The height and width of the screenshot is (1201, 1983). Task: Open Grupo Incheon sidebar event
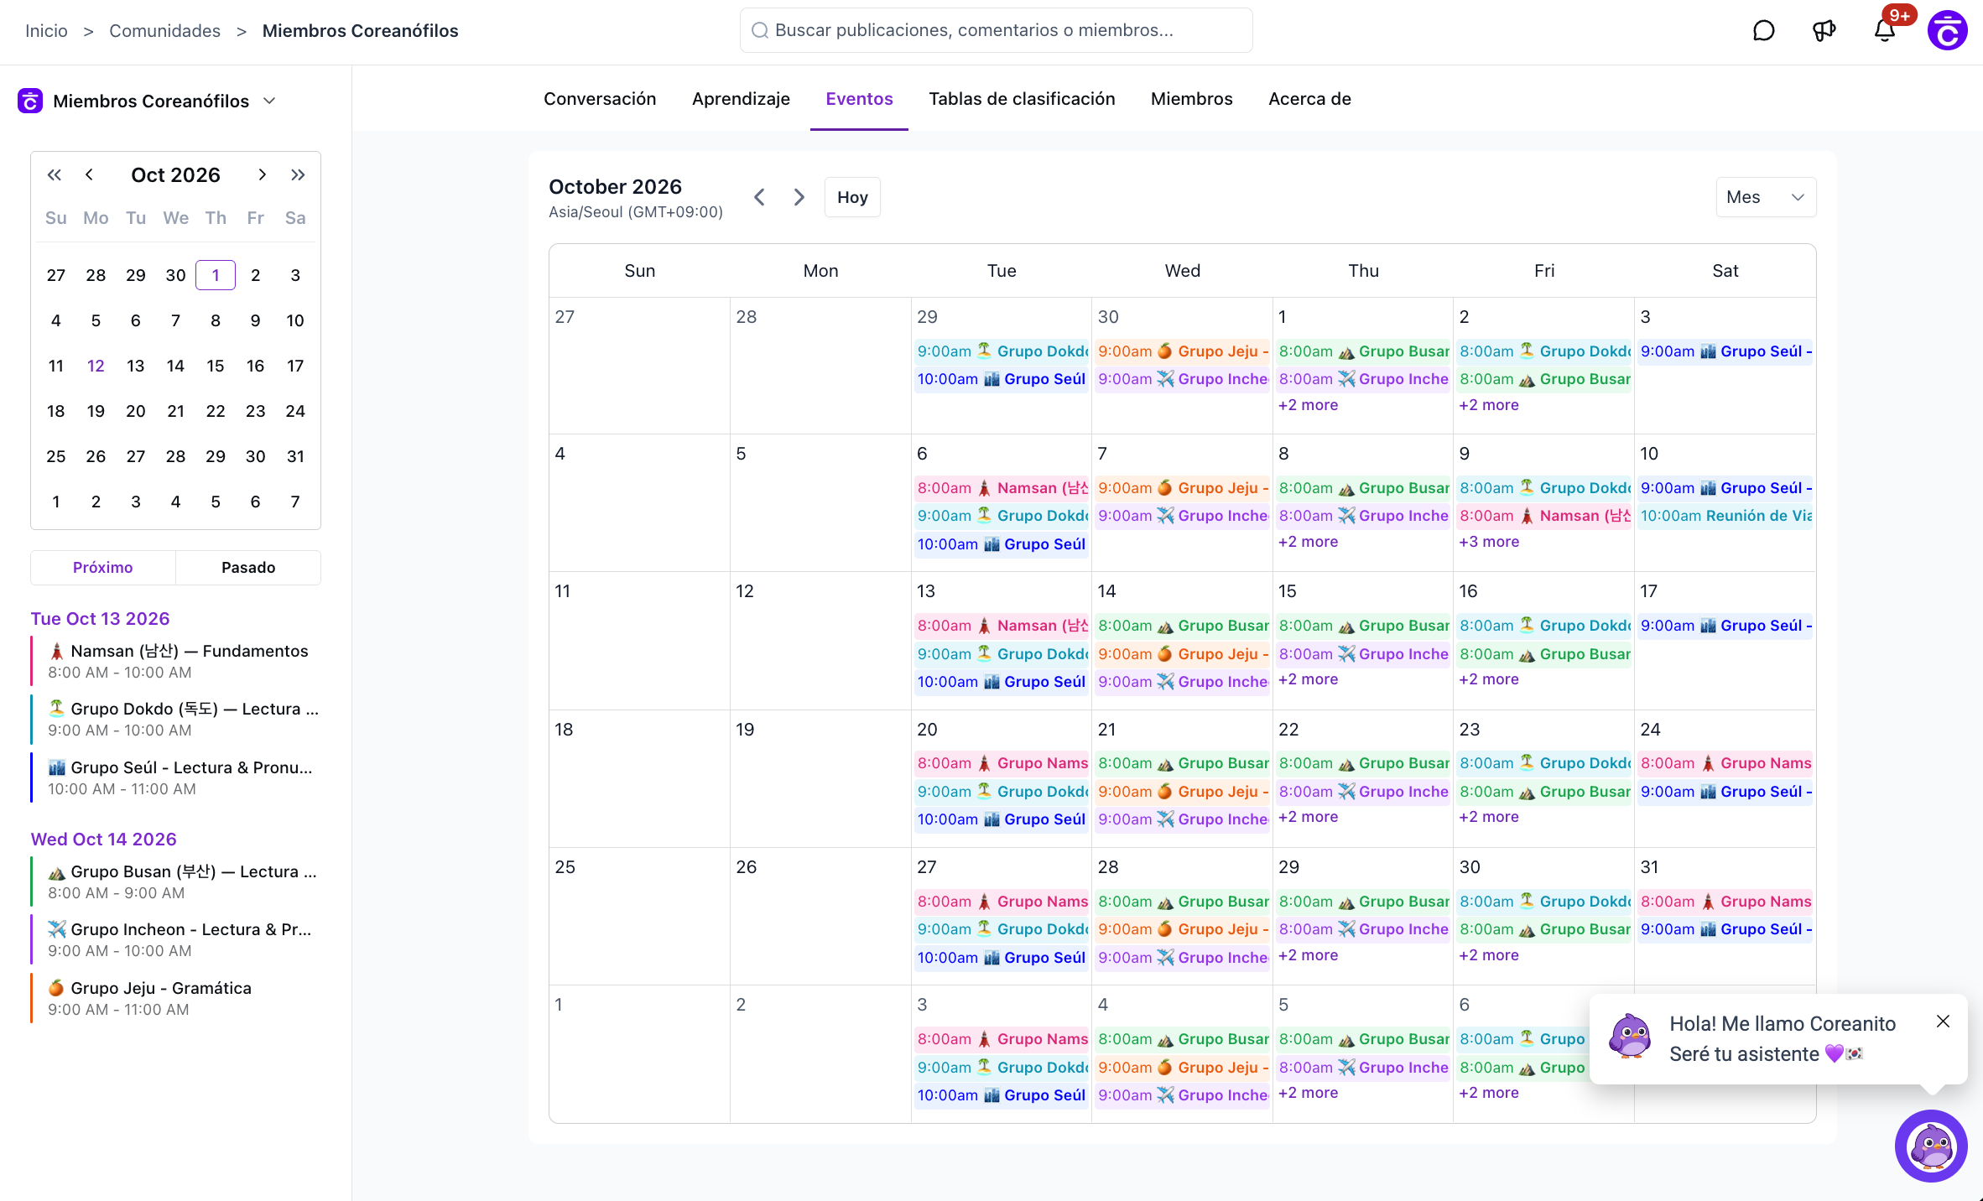point(175,939)
